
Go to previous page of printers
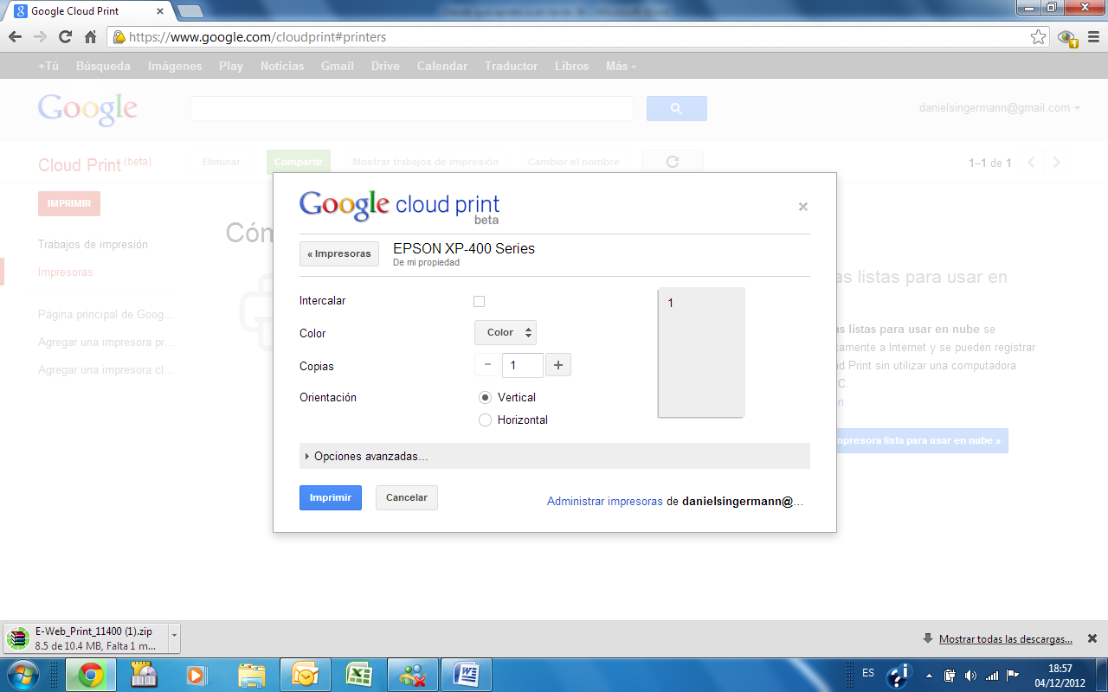coord(1030,163)
